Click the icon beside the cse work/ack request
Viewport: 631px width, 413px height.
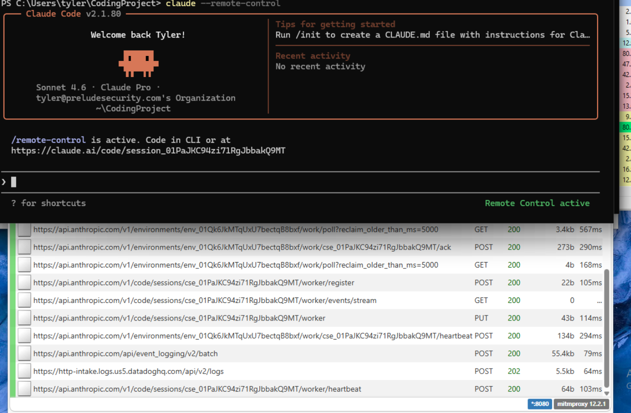pos(24,247)
